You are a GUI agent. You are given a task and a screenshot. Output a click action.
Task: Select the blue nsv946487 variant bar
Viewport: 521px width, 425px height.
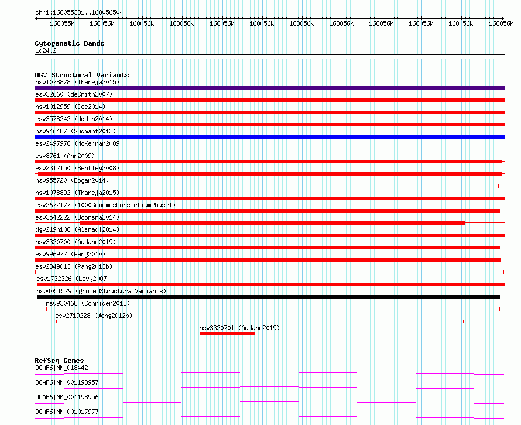point(269,137)
